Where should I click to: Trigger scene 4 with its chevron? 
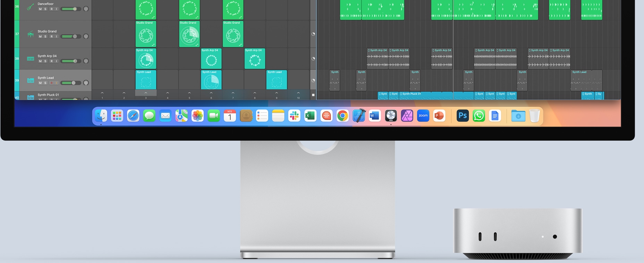point(168,93)
